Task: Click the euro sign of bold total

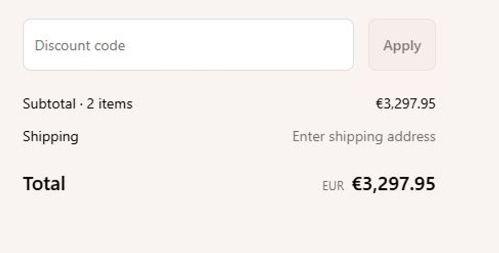Action: pyautogui.click(x=357, y=184)
